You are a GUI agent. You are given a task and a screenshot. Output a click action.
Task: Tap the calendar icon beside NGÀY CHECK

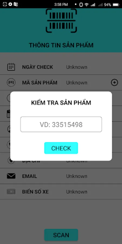click(x=11, y=67)
